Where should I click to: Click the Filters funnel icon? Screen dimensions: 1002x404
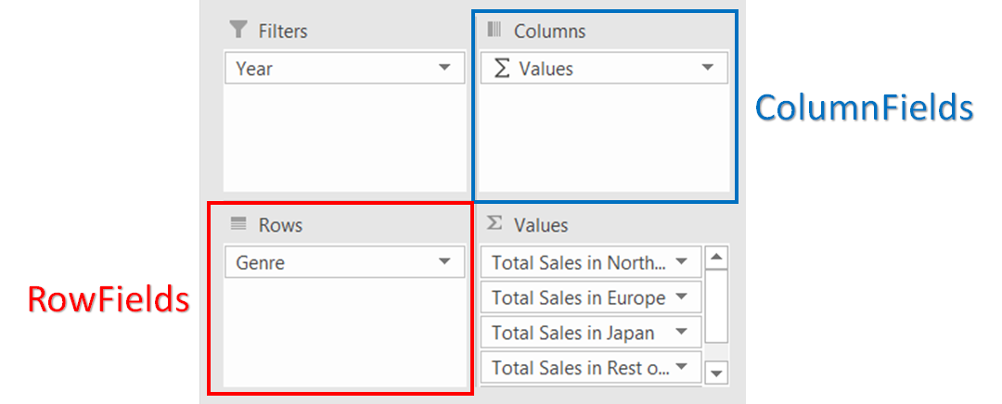pos(238,31)
